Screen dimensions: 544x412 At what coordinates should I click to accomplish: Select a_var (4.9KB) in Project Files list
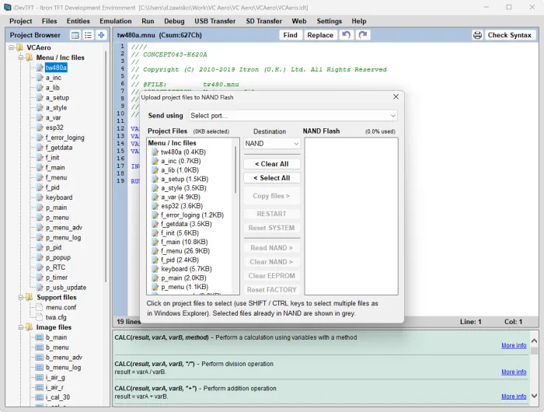point(180,197)
